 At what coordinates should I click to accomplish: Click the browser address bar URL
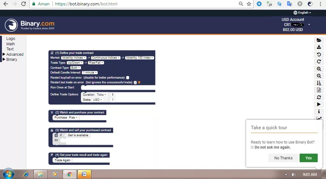pyautogui.click(x=86, y=4)
